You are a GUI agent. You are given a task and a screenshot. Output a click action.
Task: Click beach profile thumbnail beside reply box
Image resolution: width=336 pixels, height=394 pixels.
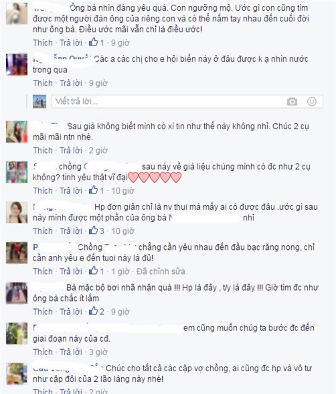tap(39, 102)
